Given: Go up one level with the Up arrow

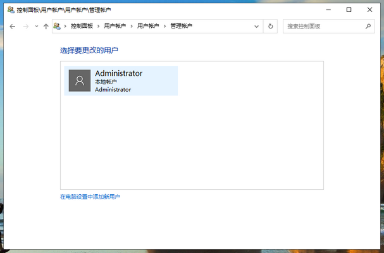Looking at the screenshot, I should [46, 27].
